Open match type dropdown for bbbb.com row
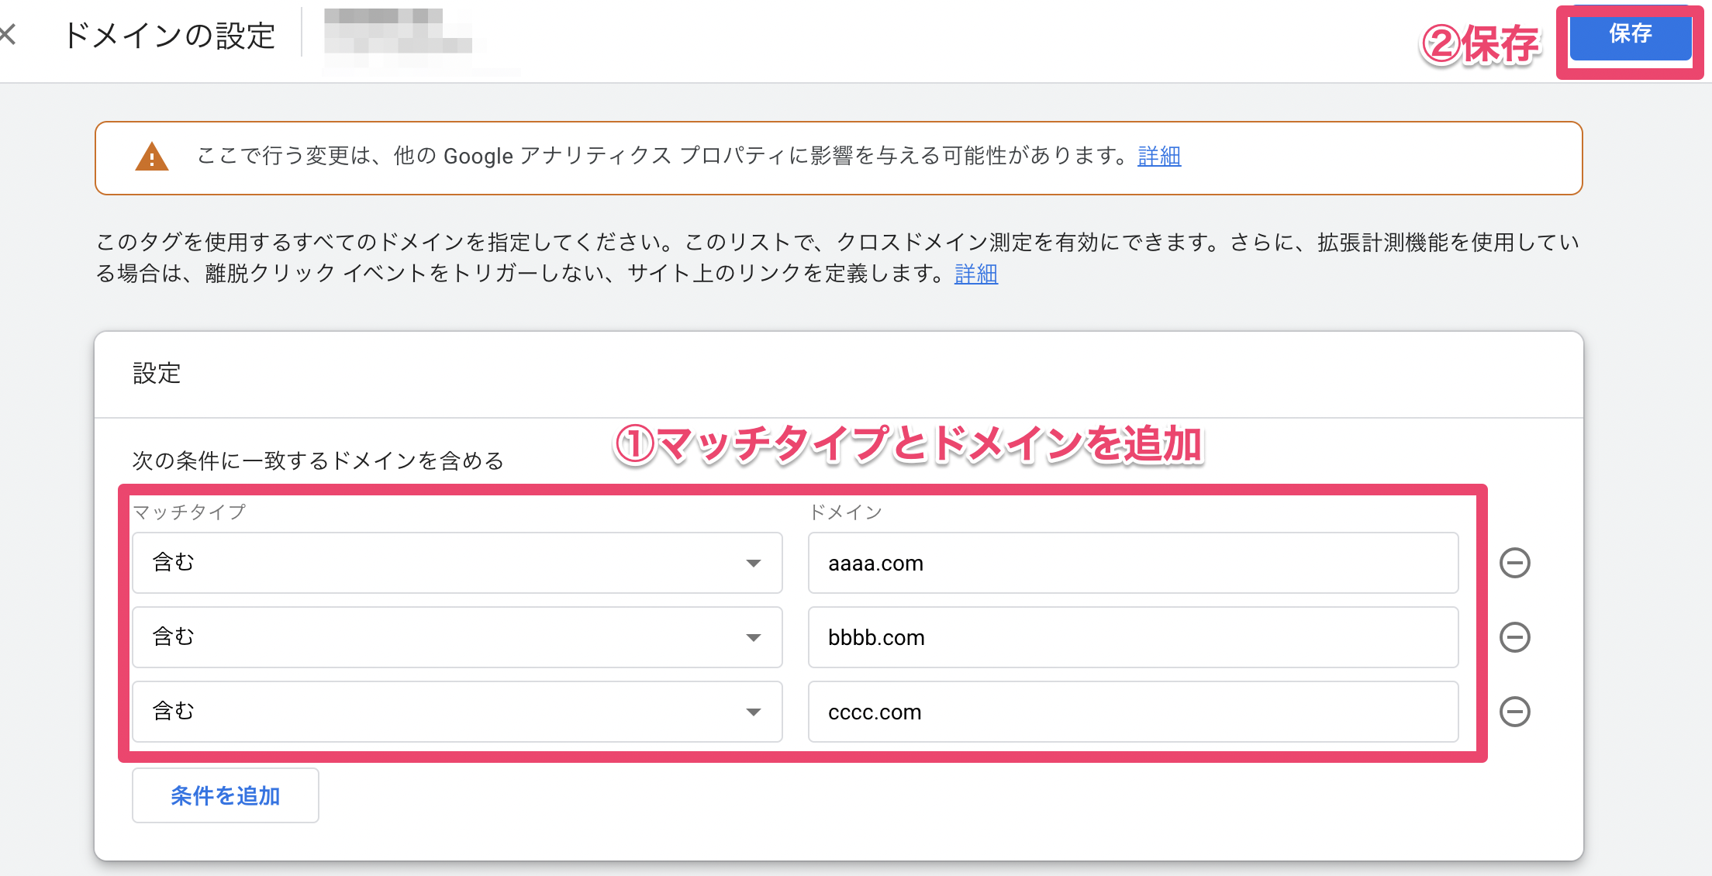1712x876 pixels. (x=456, y=637)
